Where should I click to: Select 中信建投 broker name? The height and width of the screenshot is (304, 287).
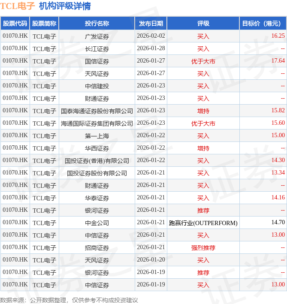tap(97, 86)
